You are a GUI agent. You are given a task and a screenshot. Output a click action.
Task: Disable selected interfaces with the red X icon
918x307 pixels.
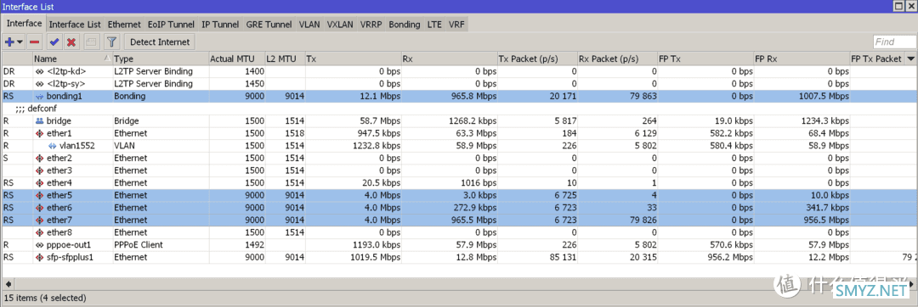[x=71, y=42]
